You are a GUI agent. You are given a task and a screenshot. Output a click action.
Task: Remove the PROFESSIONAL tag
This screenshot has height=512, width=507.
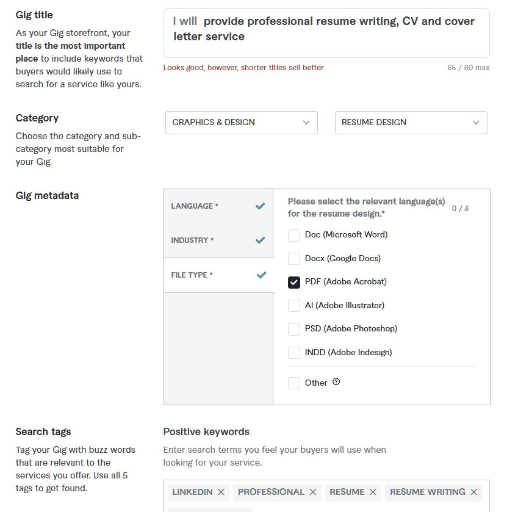pyautogui.click(x=313, y=492)
